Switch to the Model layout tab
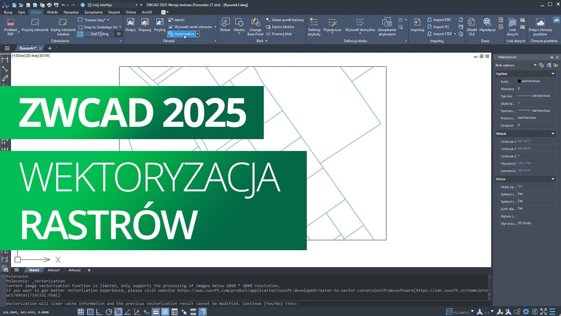The image size is (561, 316). [x=34, y=270]
